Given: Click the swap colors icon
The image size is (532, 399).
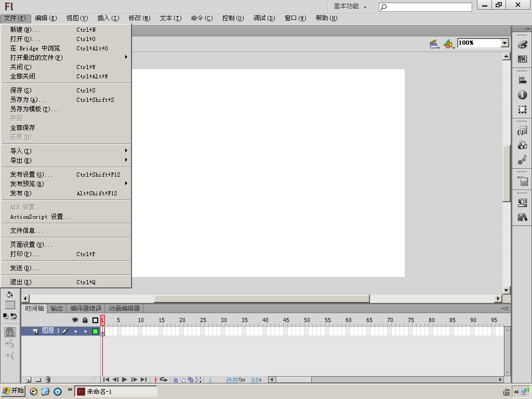Looking at the screenshot, I should click(x=14, y=316).
